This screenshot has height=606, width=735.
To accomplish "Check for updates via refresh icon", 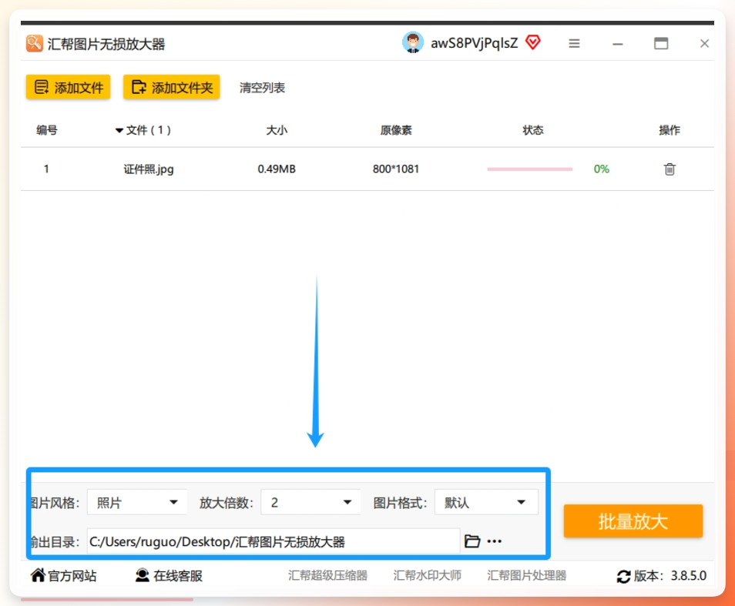I will coord(623,576).
